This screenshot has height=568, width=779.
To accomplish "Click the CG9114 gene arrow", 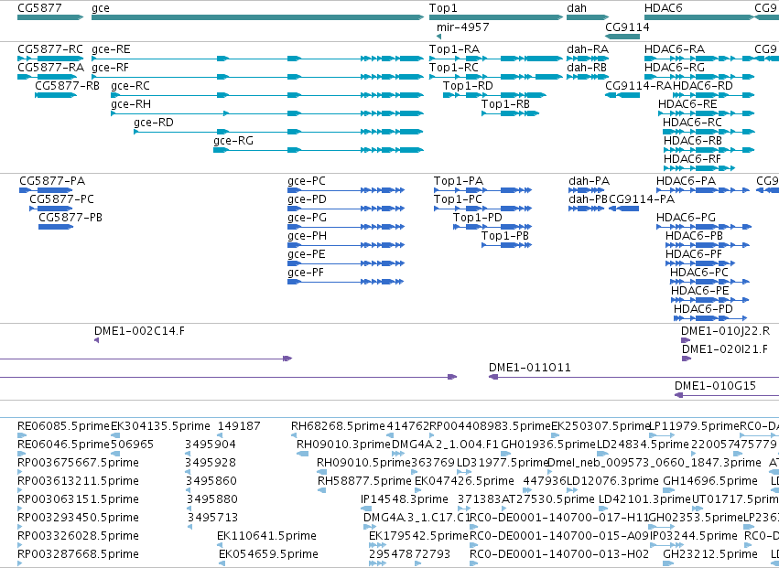I will [622, 37].
